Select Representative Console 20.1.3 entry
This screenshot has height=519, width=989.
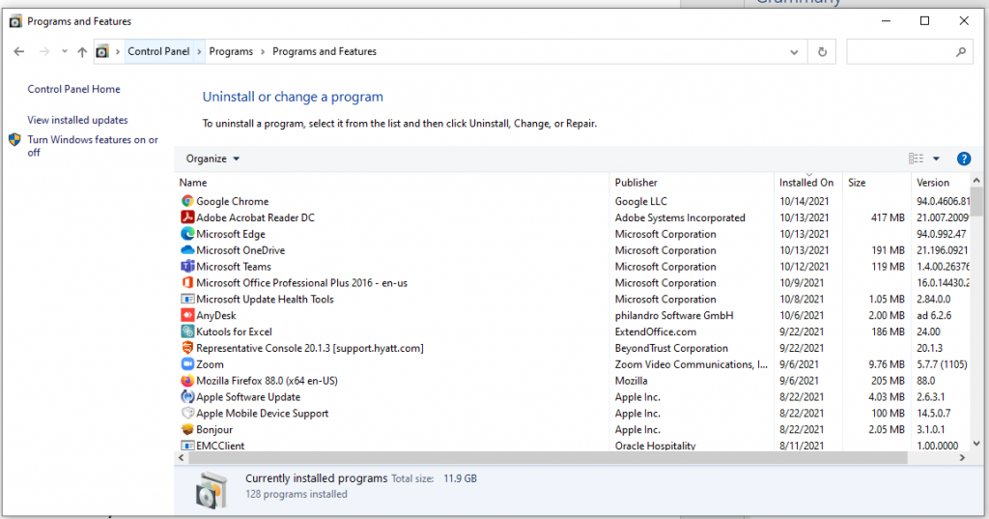(310, 348)
